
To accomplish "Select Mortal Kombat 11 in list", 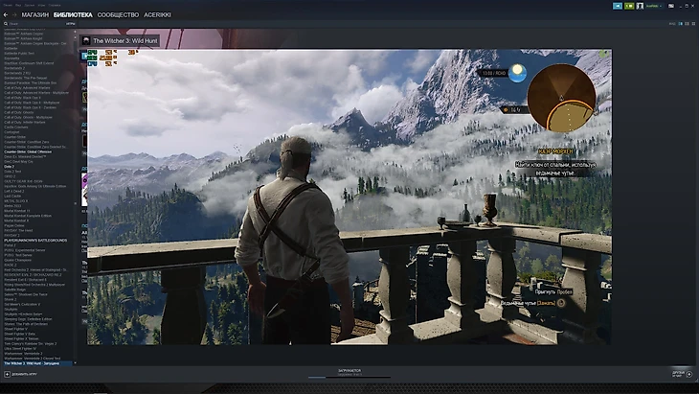I will pyautogui.click(x=17, y=211).
